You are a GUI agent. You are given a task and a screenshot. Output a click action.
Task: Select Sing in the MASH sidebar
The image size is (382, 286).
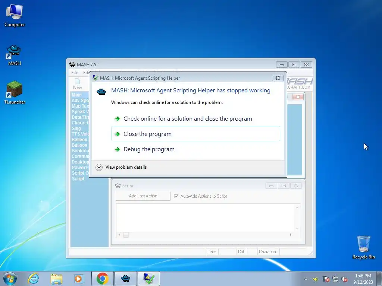(76, 128)
